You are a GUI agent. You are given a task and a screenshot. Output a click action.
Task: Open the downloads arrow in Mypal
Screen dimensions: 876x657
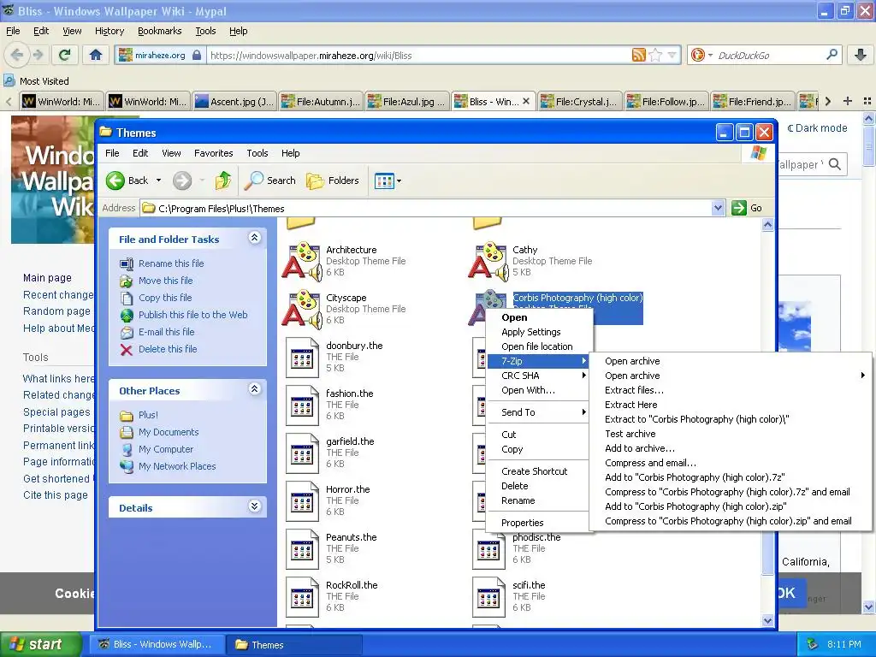pyautogui.click(x=861, y=55)
